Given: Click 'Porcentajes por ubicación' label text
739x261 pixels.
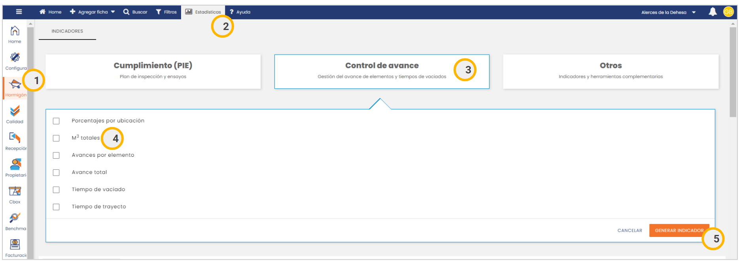Looking at the screenshot, I should coord(108,121).
